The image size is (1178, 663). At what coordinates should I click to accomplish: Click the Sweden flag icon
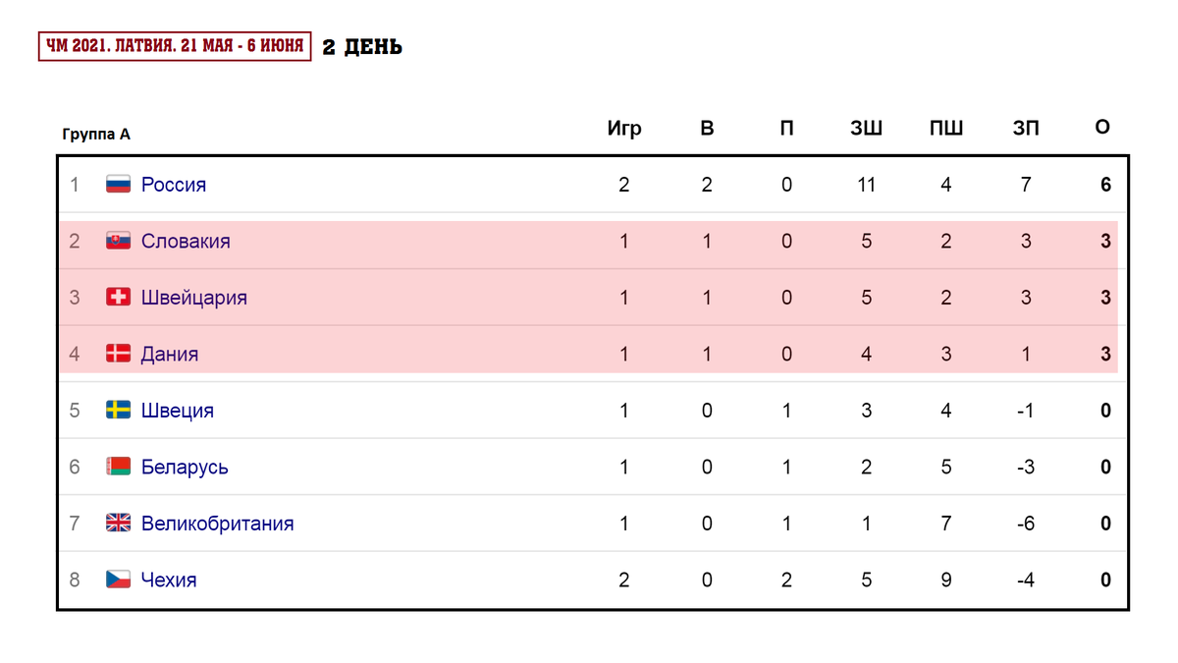[x=118, y=410]
